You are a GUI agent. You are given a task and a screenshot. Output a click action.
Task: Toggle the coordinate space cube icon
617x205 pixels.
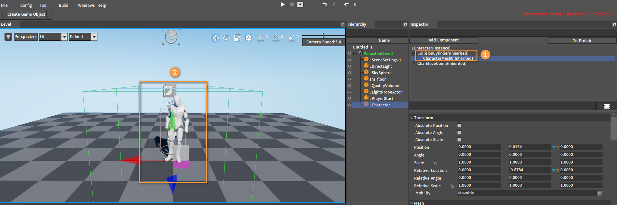coord(249,38)
